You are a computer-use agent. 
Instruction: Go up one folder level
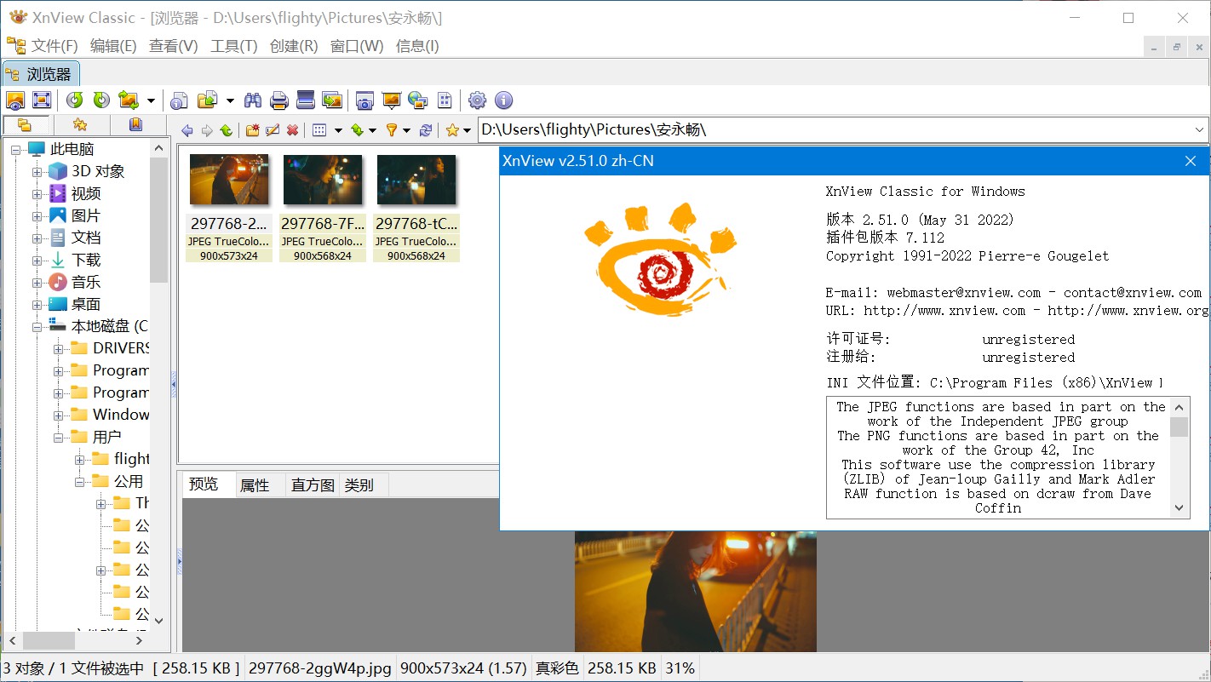point(226,130)
